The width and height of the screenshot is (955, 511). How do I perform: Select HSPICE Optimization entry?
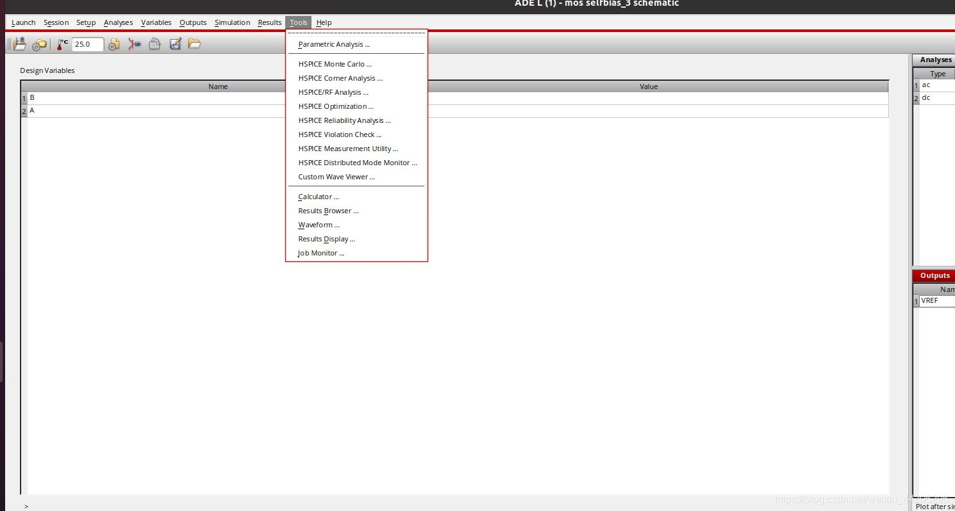pyautogui.click(x=356, y=106)
